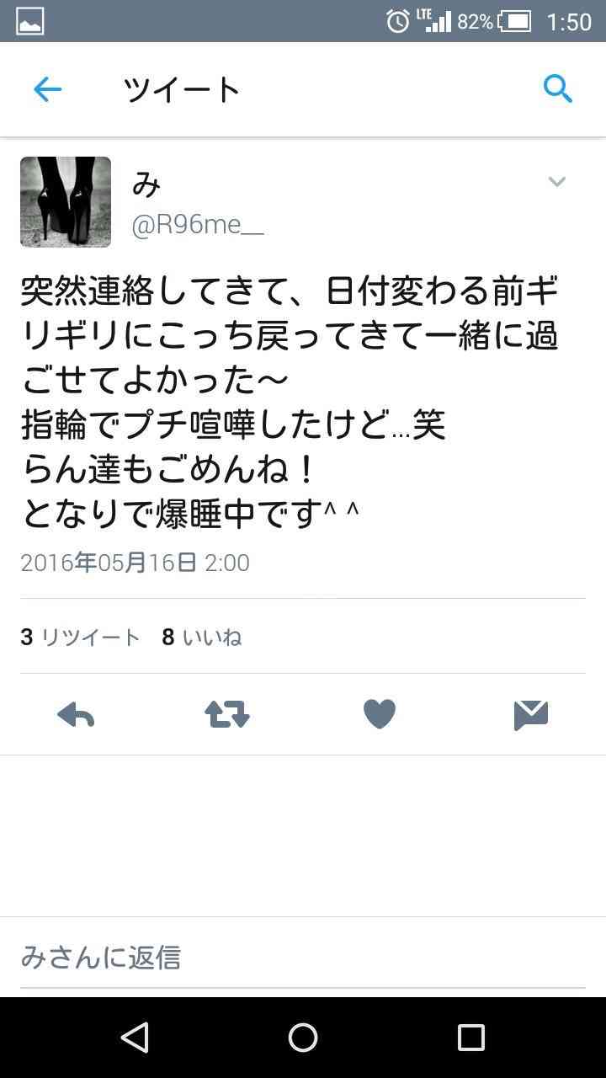Tap the Android recent apps square
Viewport: 606px width, 1078px height.
tap(471, 1038)
